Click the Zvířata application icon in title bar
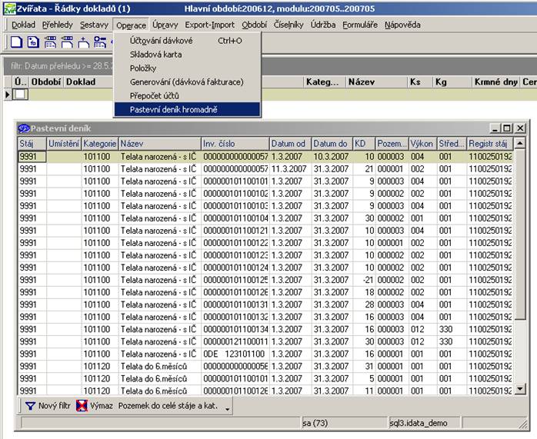The width and height of the screenshot is (537, 439). click(9, 8)
